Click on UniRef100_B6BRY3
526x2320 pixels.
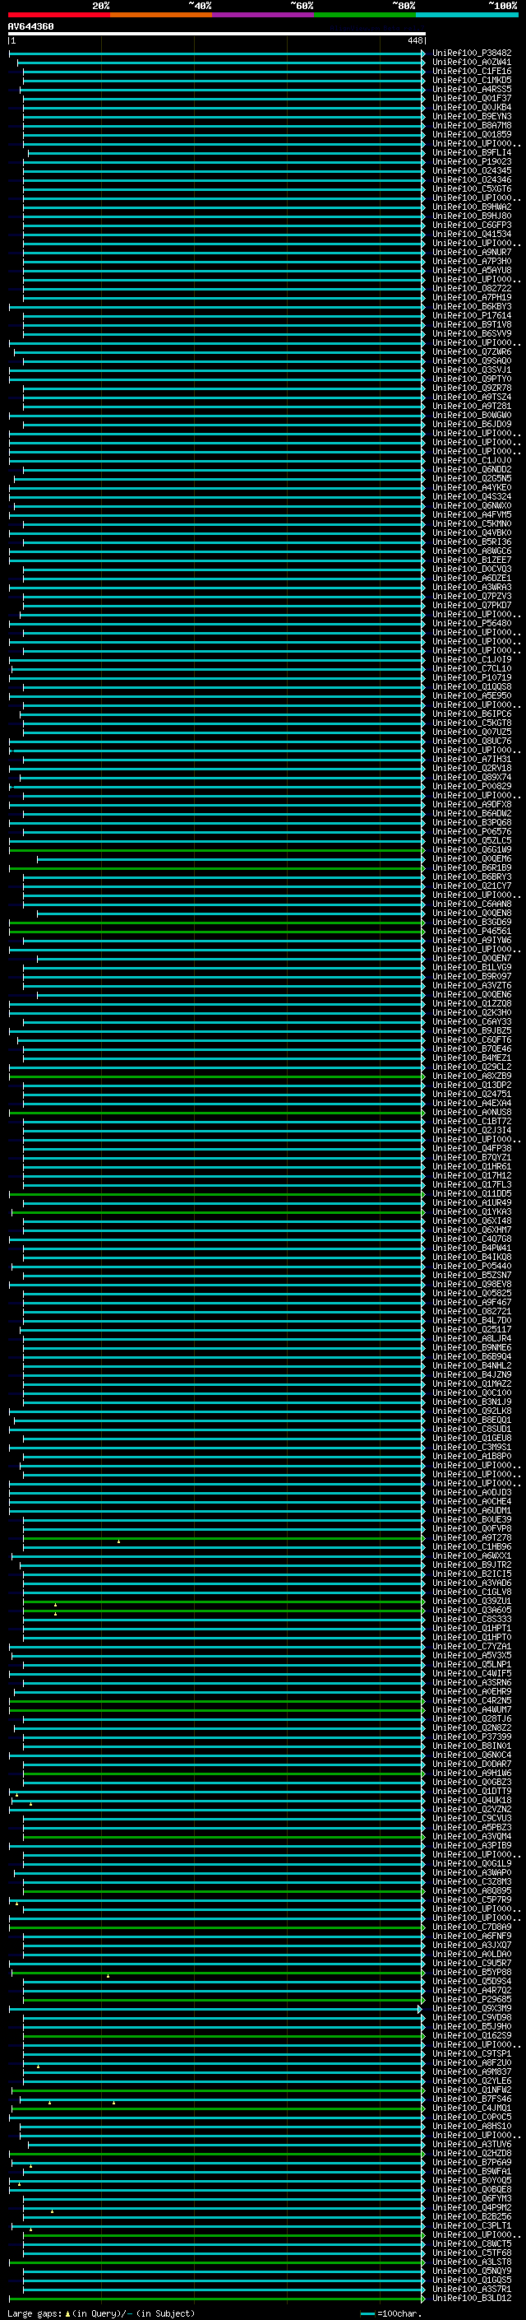pos(472,876)
